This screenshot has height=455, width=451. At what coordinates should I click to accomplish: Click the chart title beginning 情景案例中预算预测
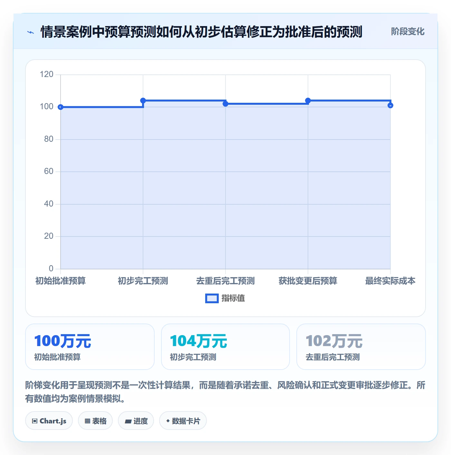201,32
